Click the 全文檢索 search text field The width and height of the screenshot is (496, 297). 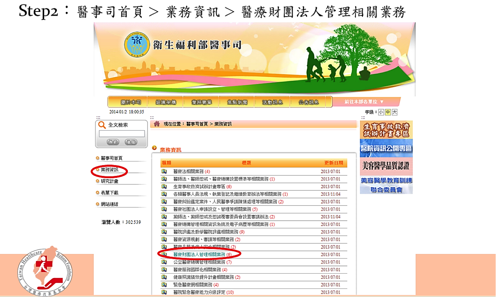pos(122,134)
